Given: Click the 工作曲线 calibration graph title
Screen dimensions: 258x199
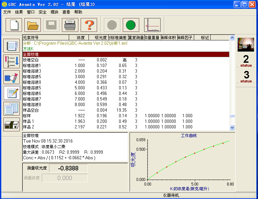Looking at the screenshot, I should [x=189, y=135].
